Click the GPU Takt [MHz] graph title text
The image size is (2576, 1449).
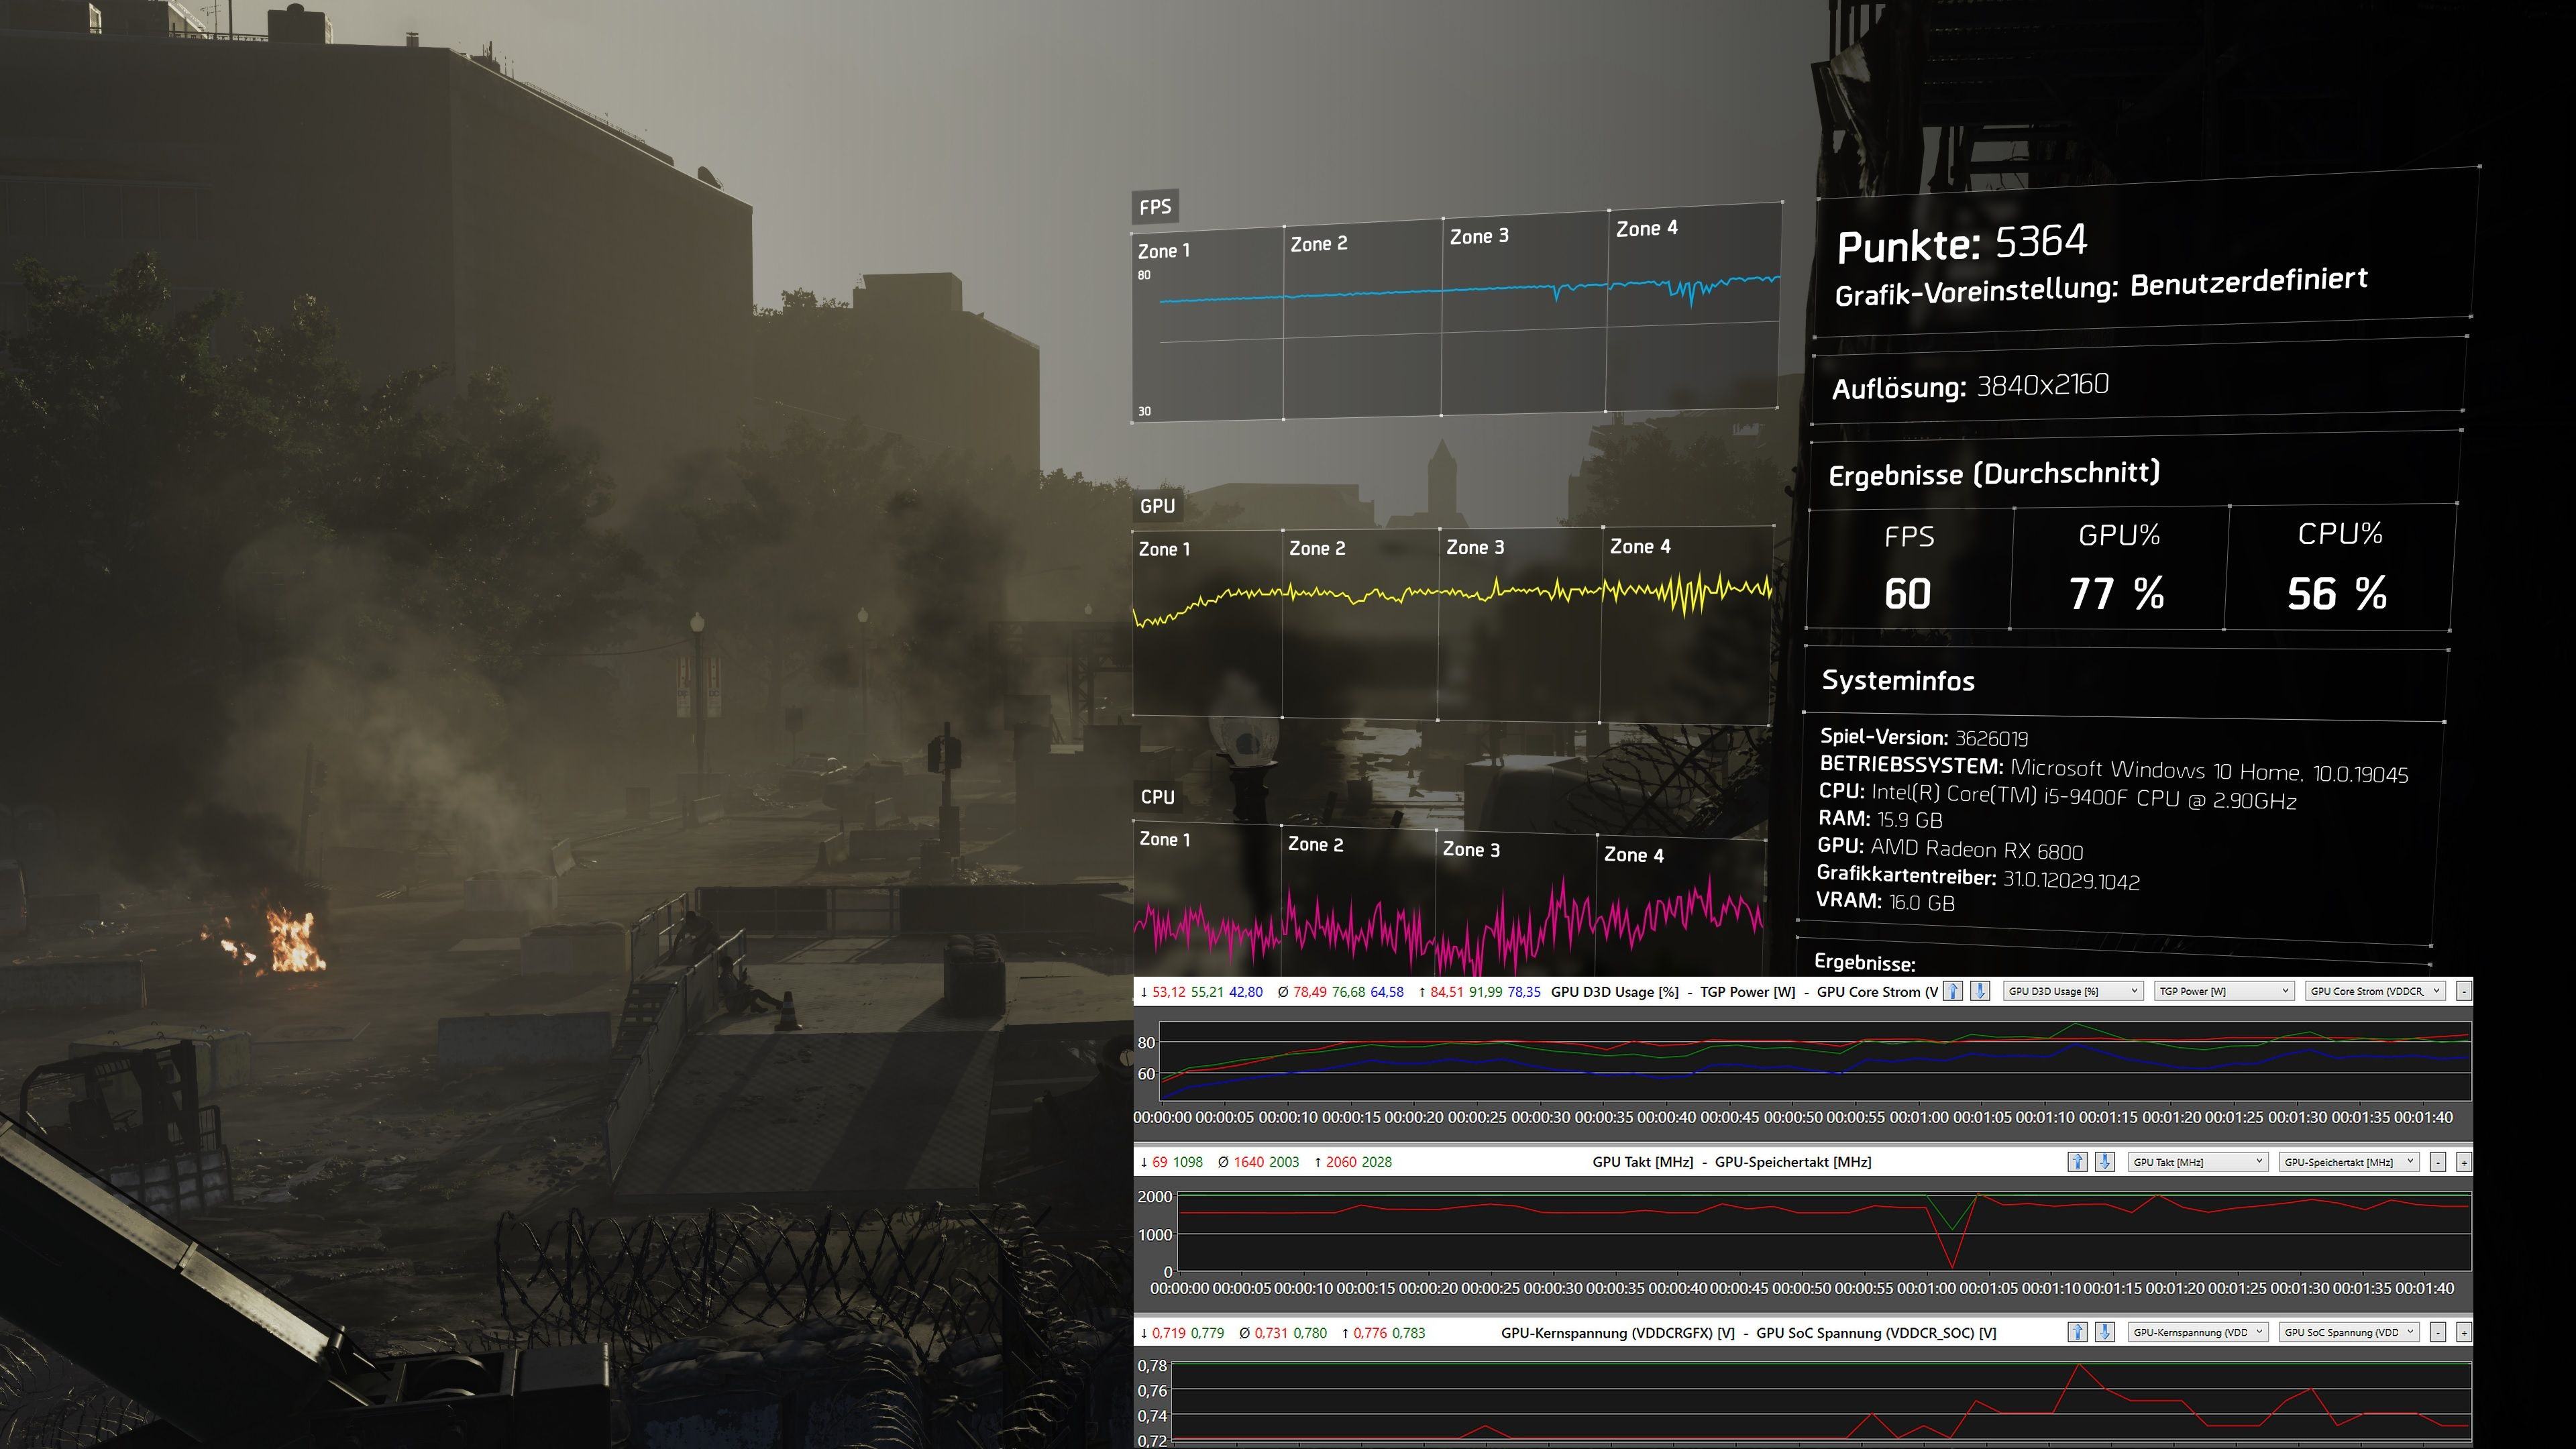[x=1642, y=1161]
